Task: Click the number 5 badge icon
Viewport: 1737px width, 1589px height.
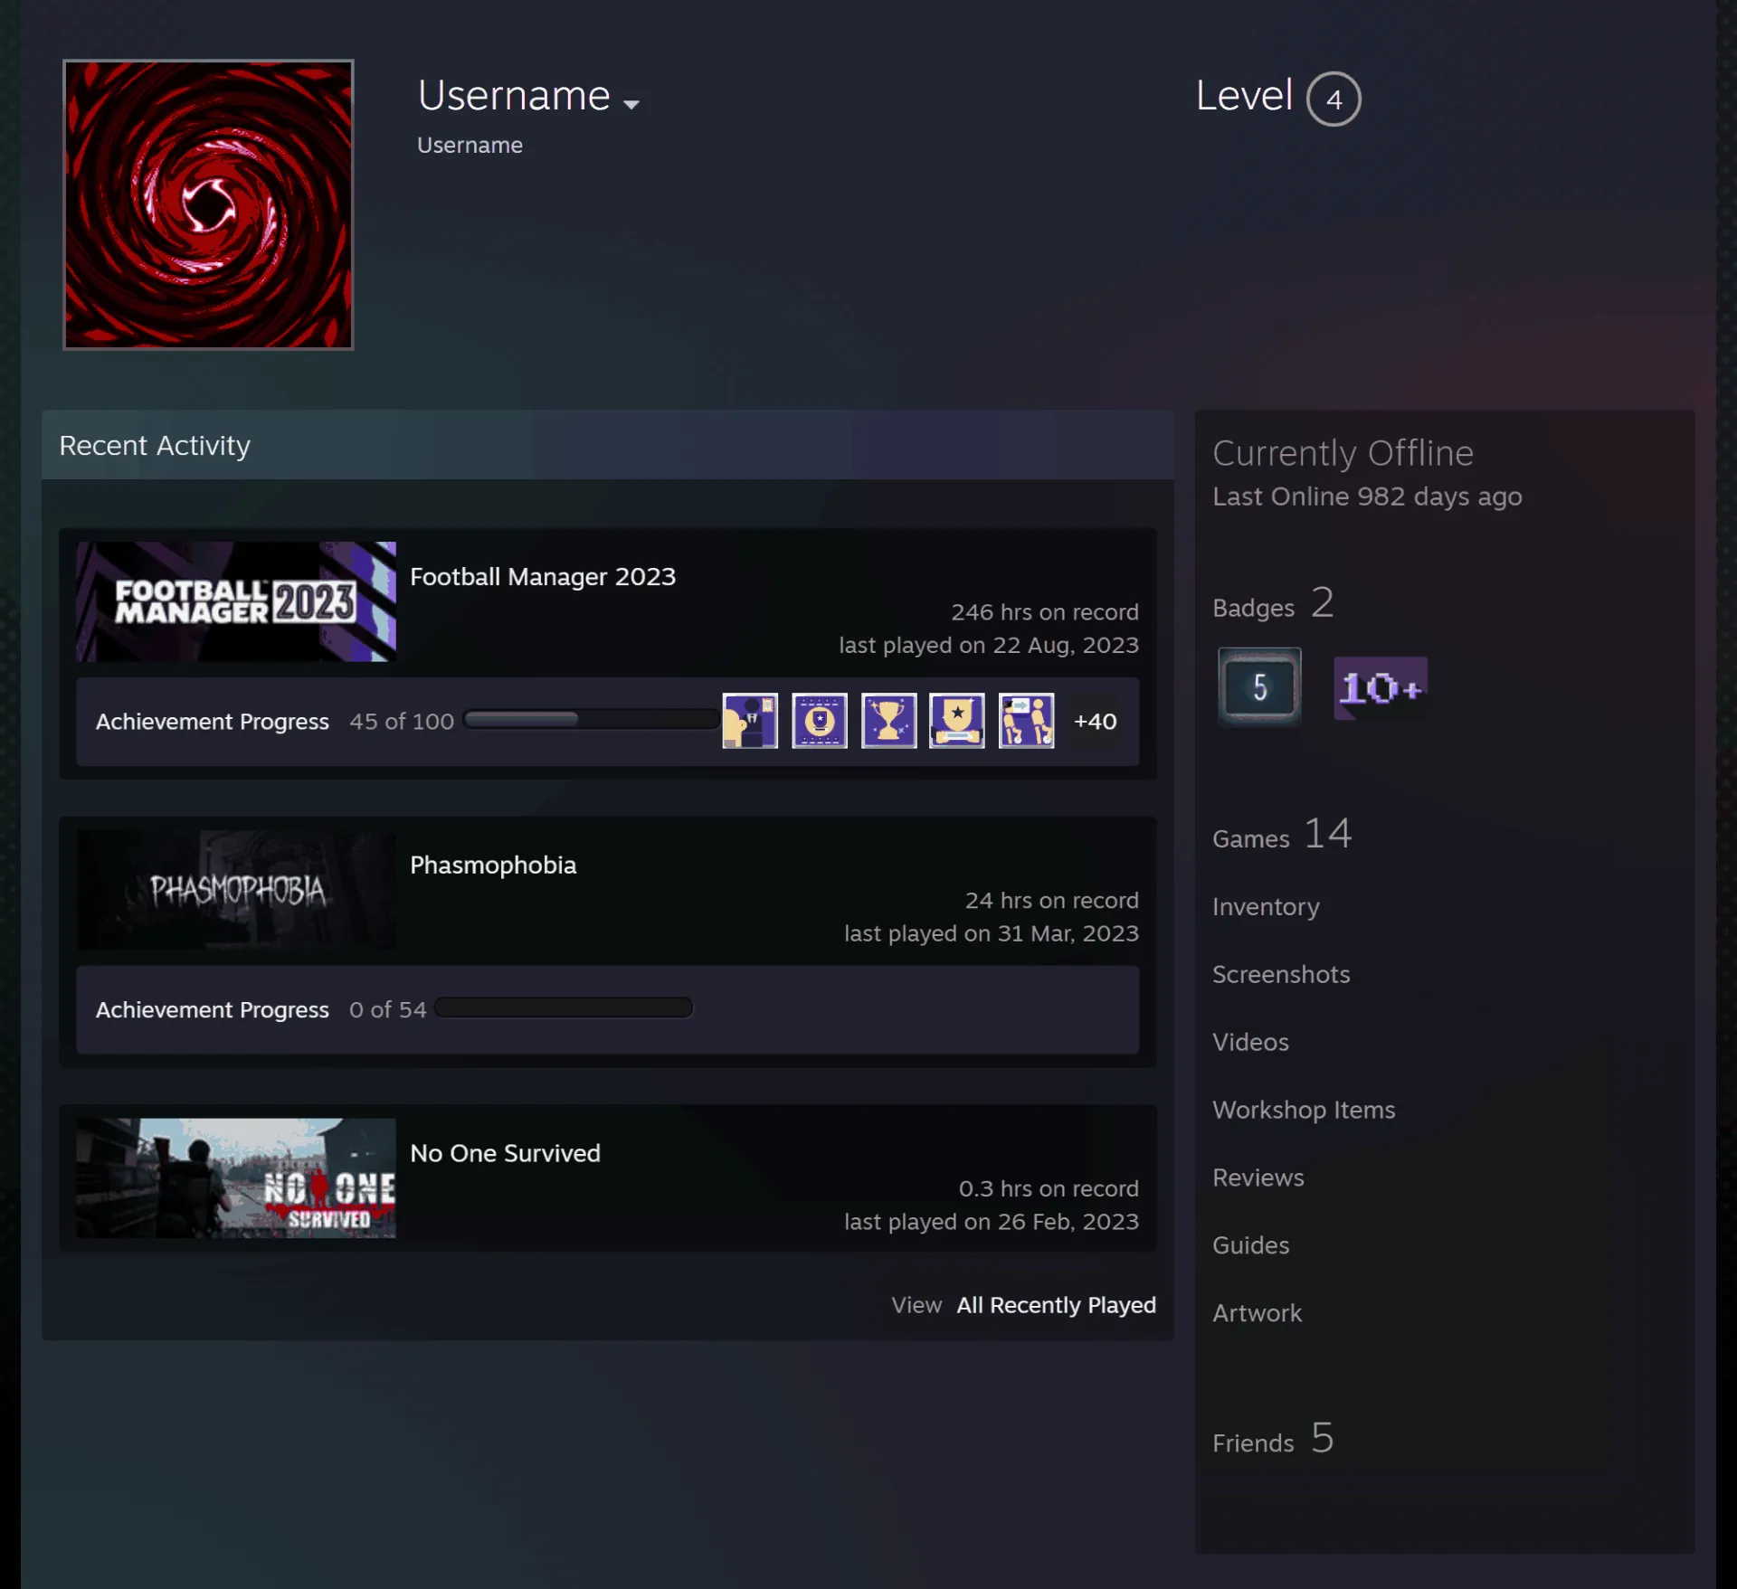Action: [x=1259, y=686]
